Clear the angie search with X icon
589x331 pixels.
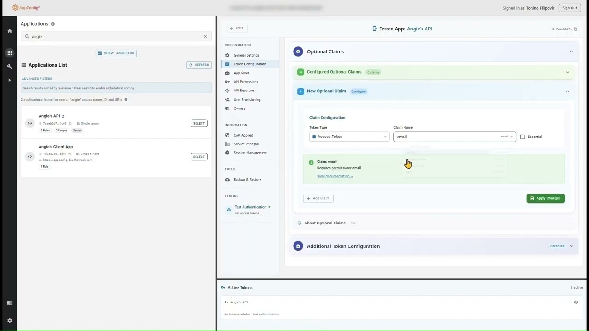[x=205, y=36]
